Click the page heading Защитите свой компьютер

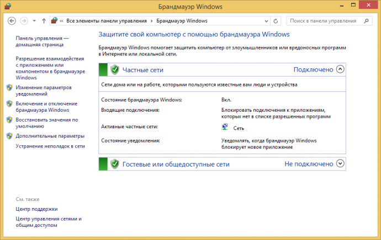[x=194, y=34]
